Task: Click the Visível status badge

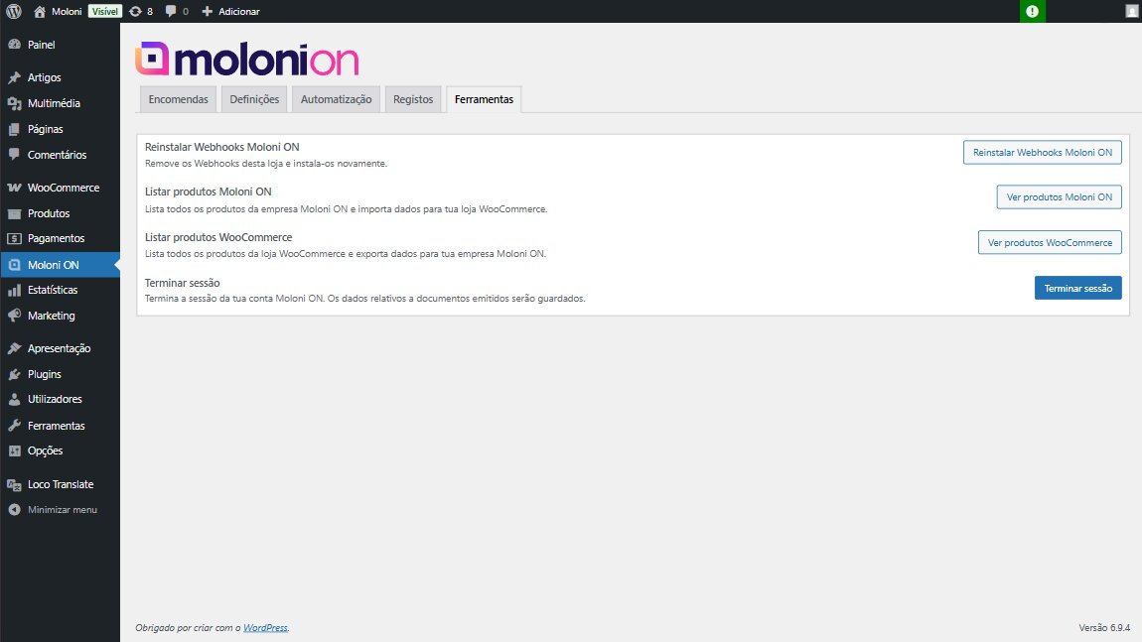Action: [x=105, y=11]
